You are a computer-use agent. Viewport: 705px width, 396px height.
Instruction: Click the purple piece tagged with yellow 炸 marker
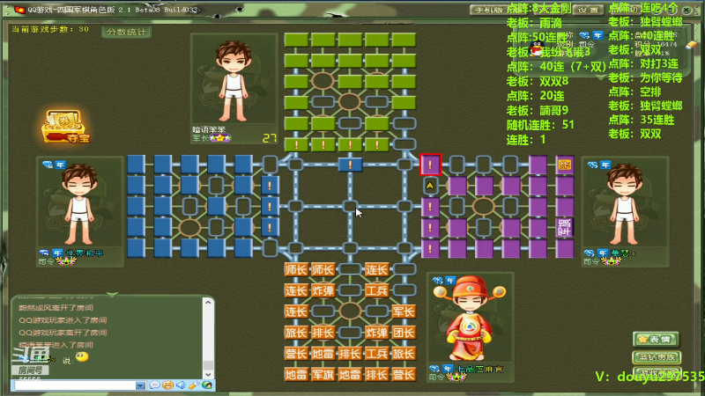pyautogui.click(x=565, y=165)
